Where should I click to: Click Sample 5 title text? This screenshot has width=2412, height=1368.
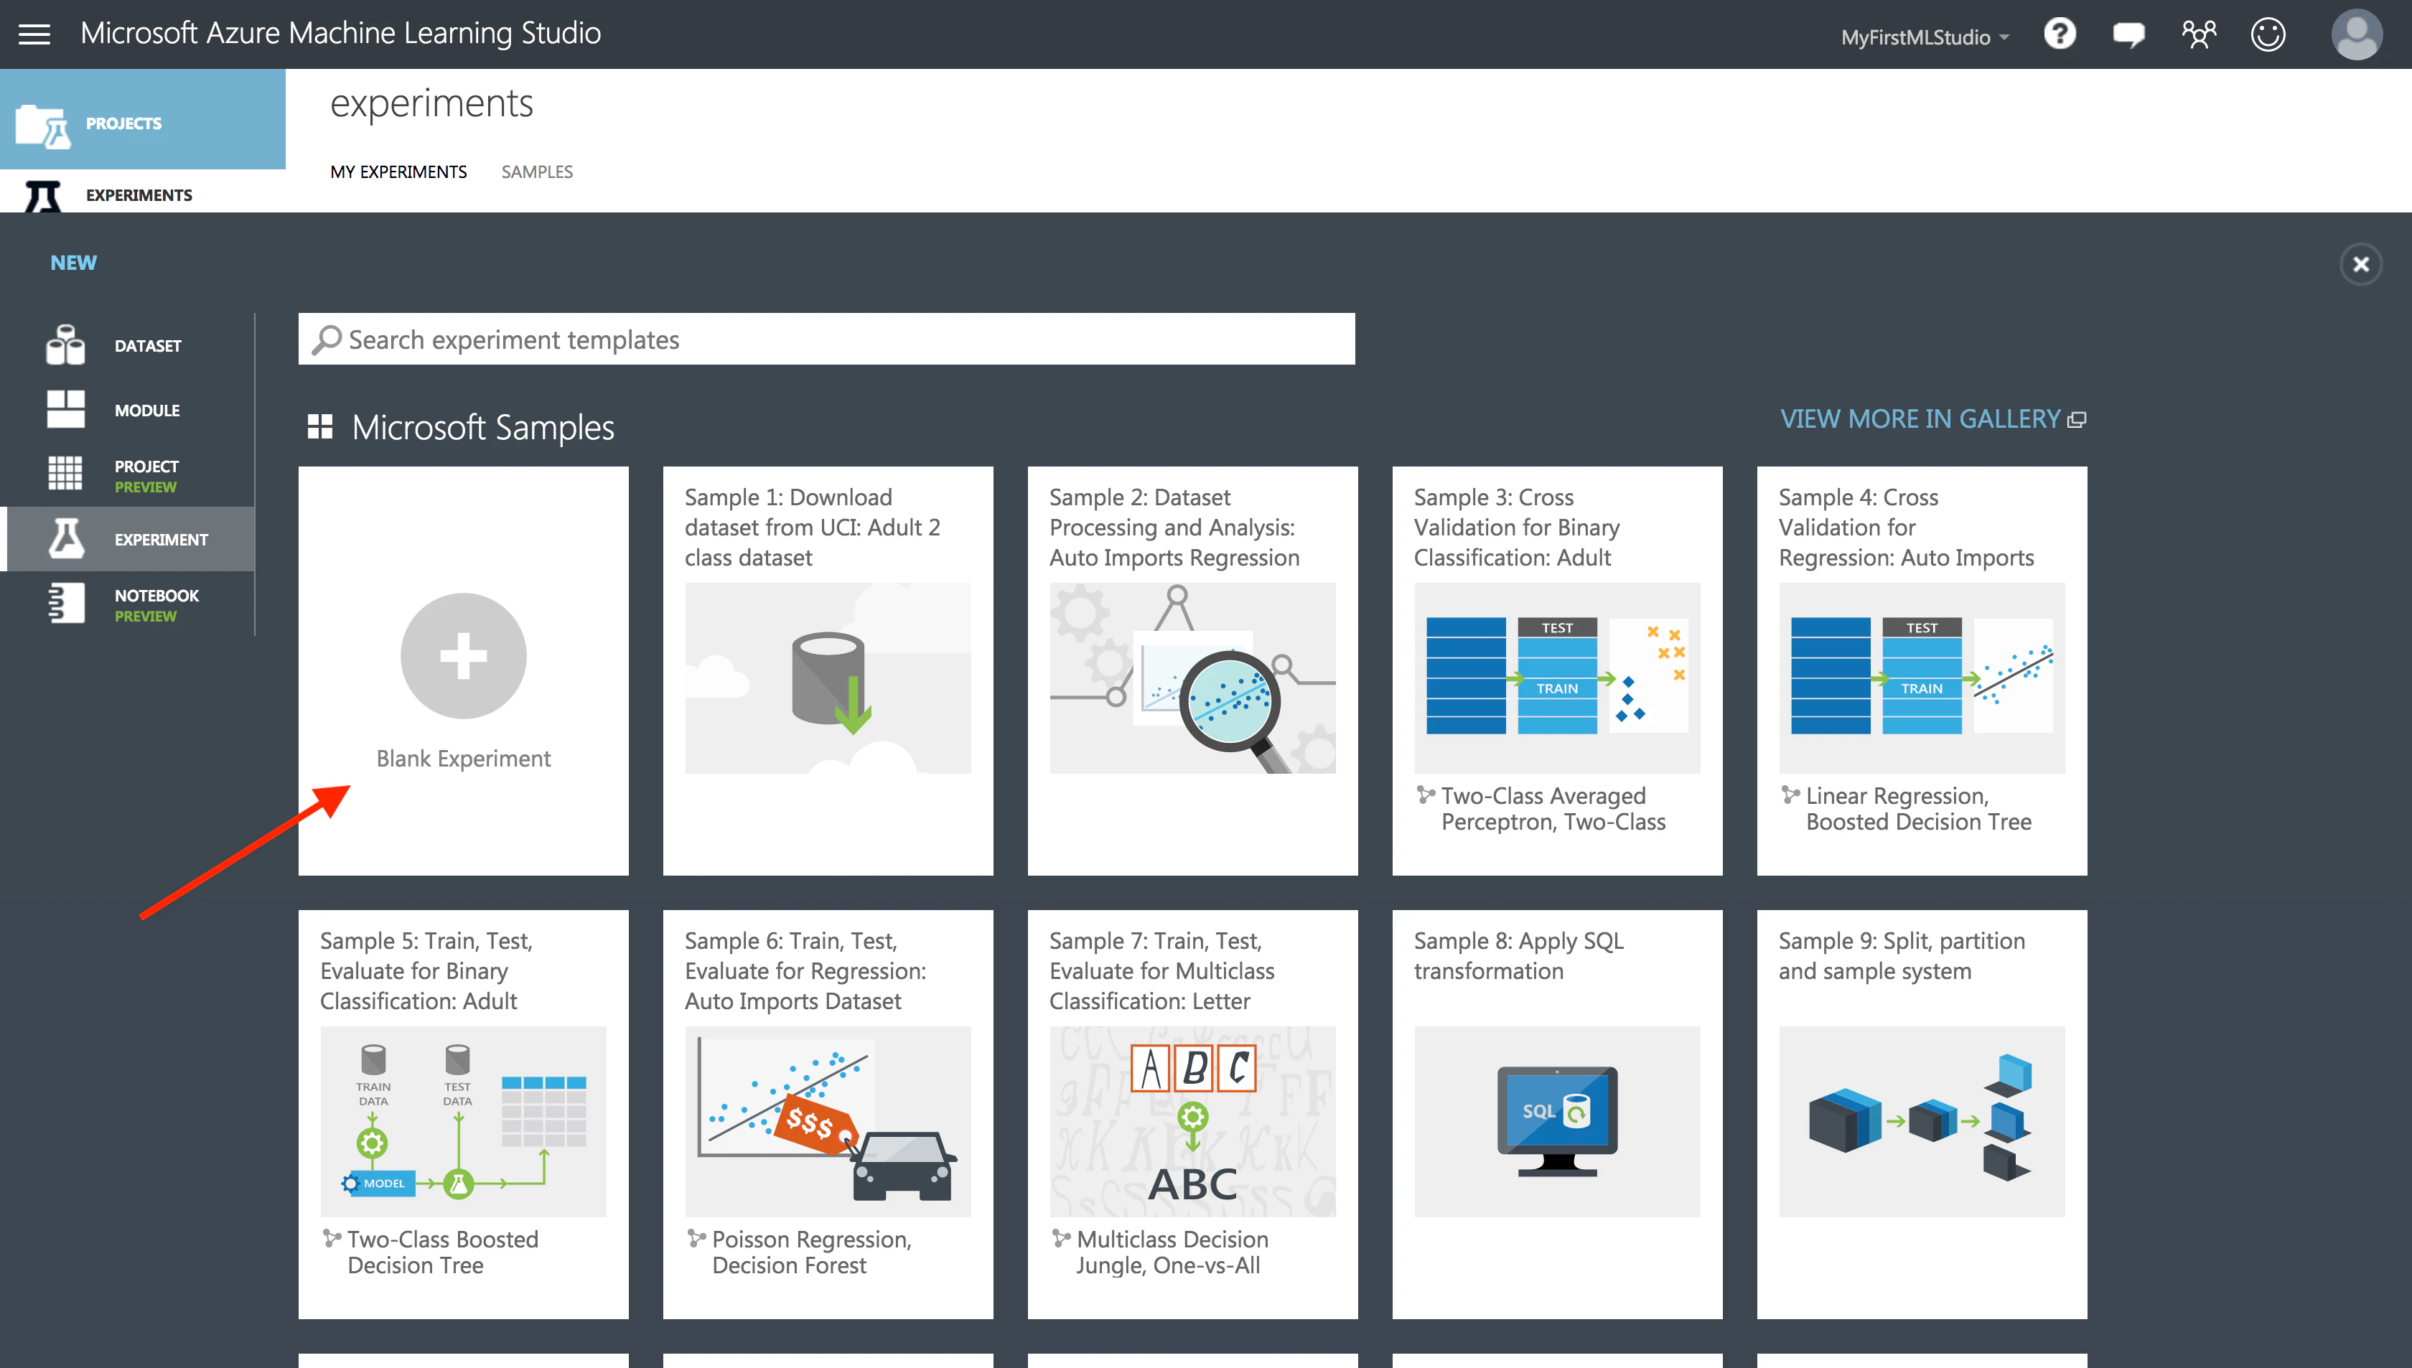coord(426,970)
